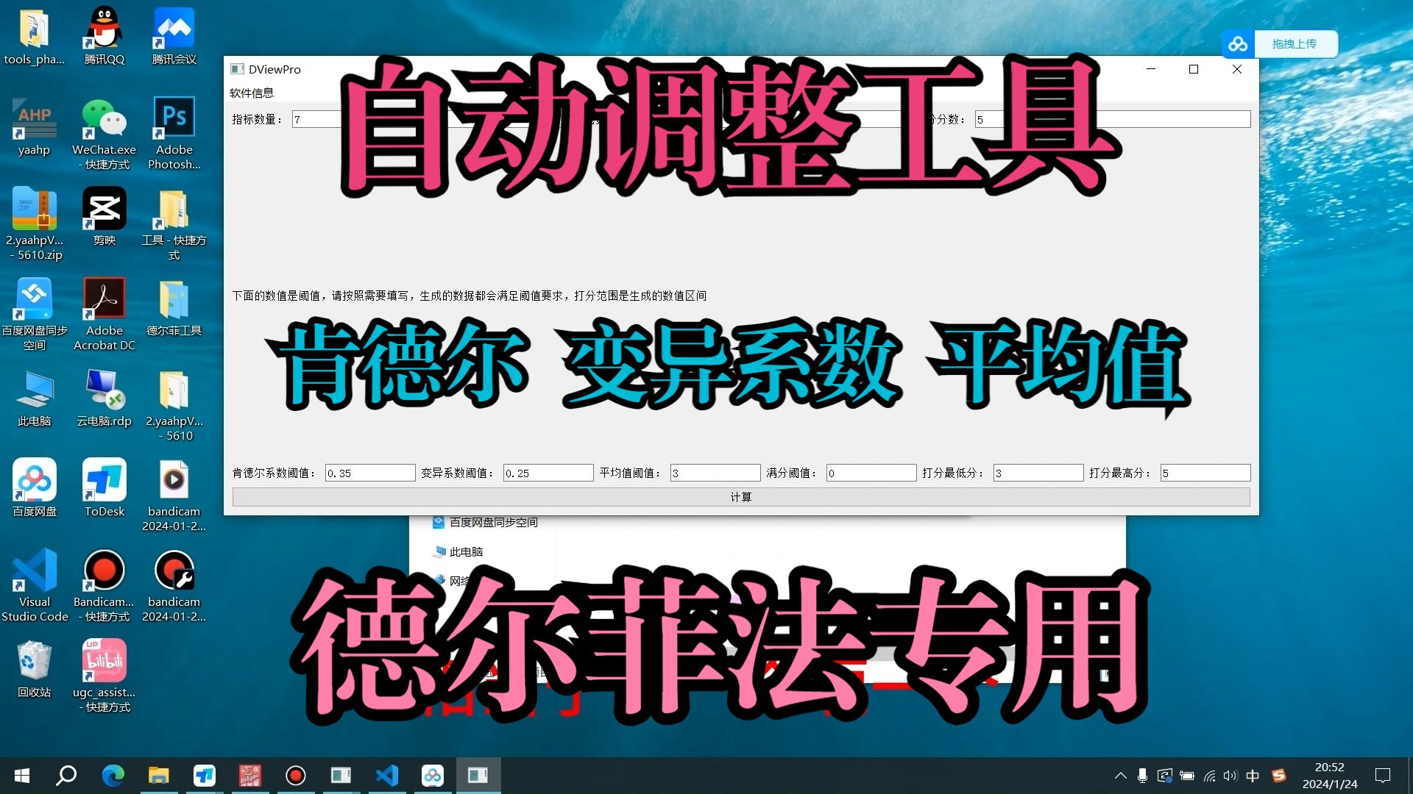Click the 中 input method indicator

point(1253,776)
